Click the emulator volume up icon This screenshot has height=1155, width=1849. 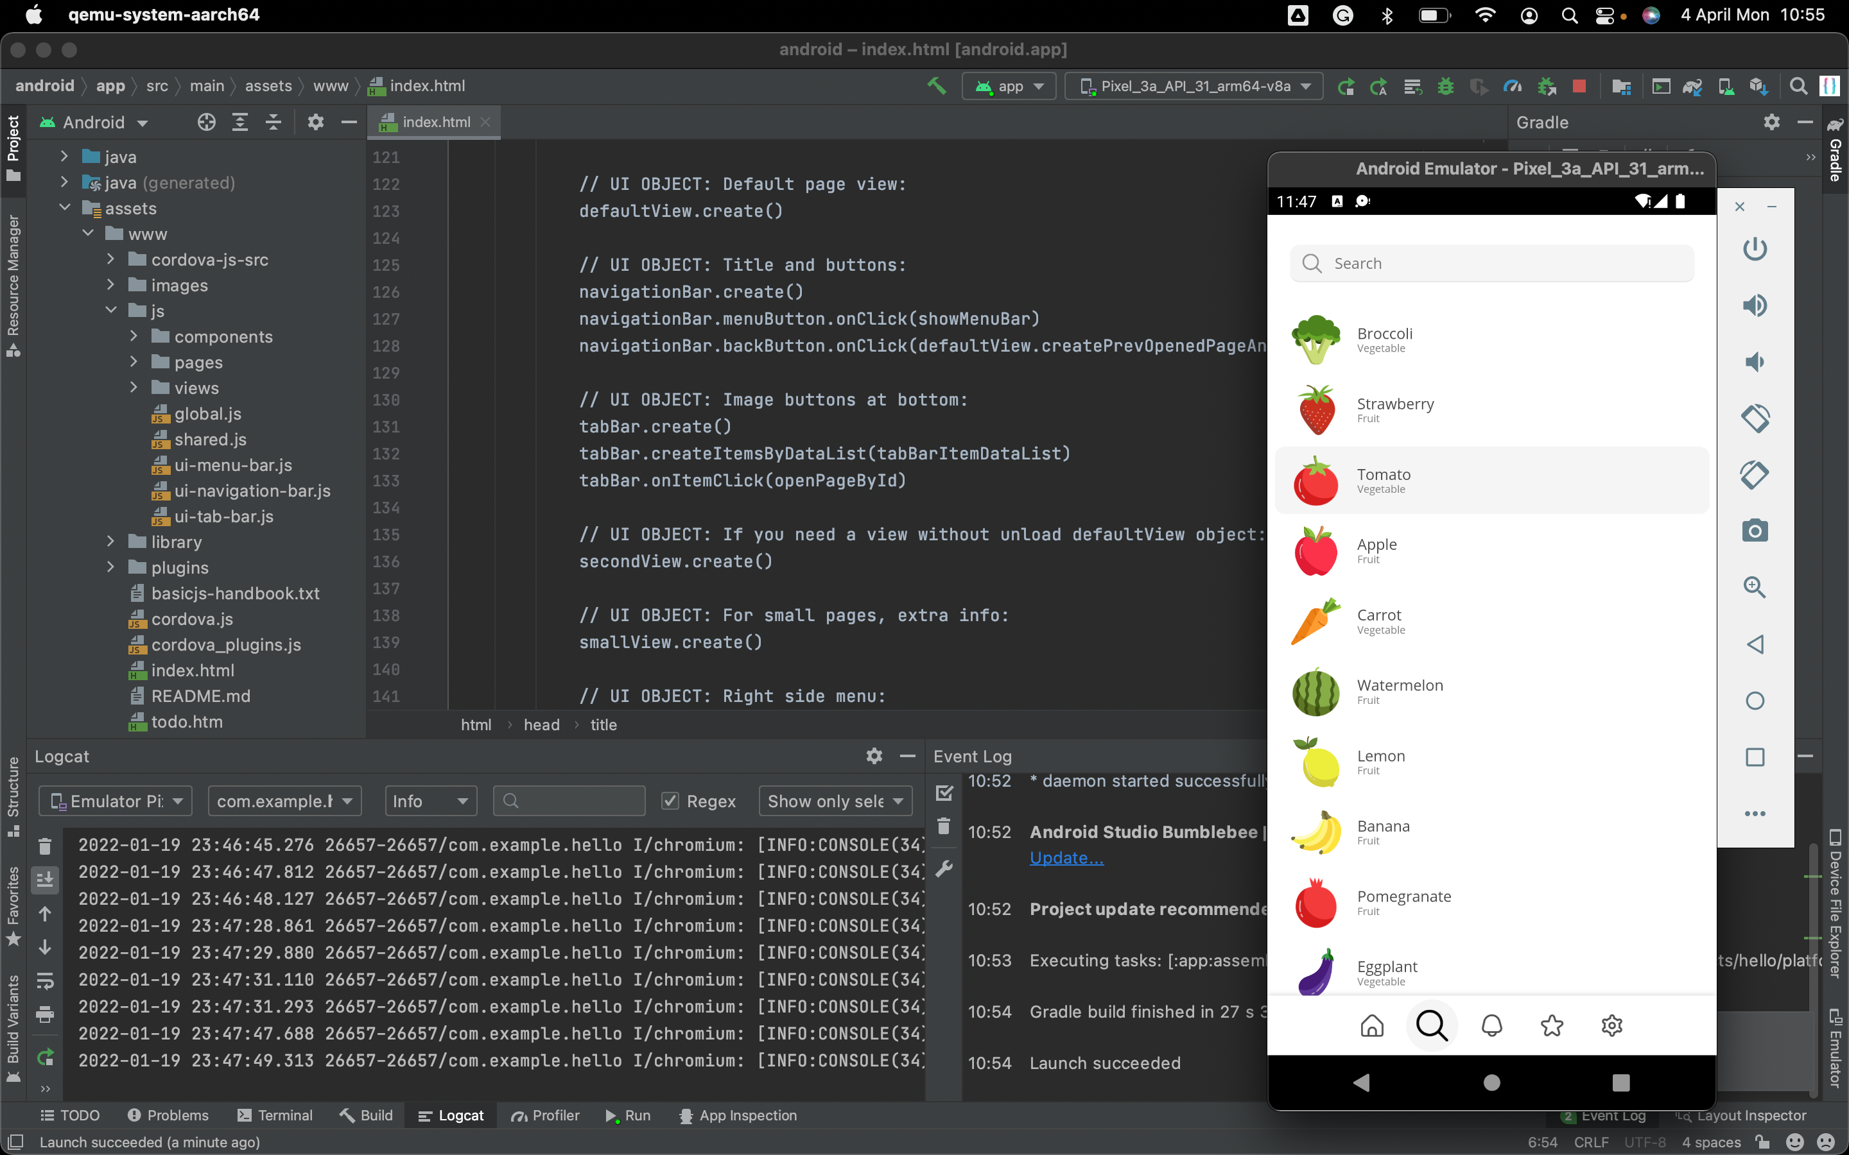pyautogui.click(x=1754, y=305)
